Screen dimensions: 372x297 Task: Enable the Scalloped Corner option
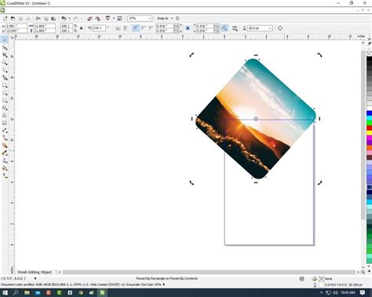click(x=144, y=28)
